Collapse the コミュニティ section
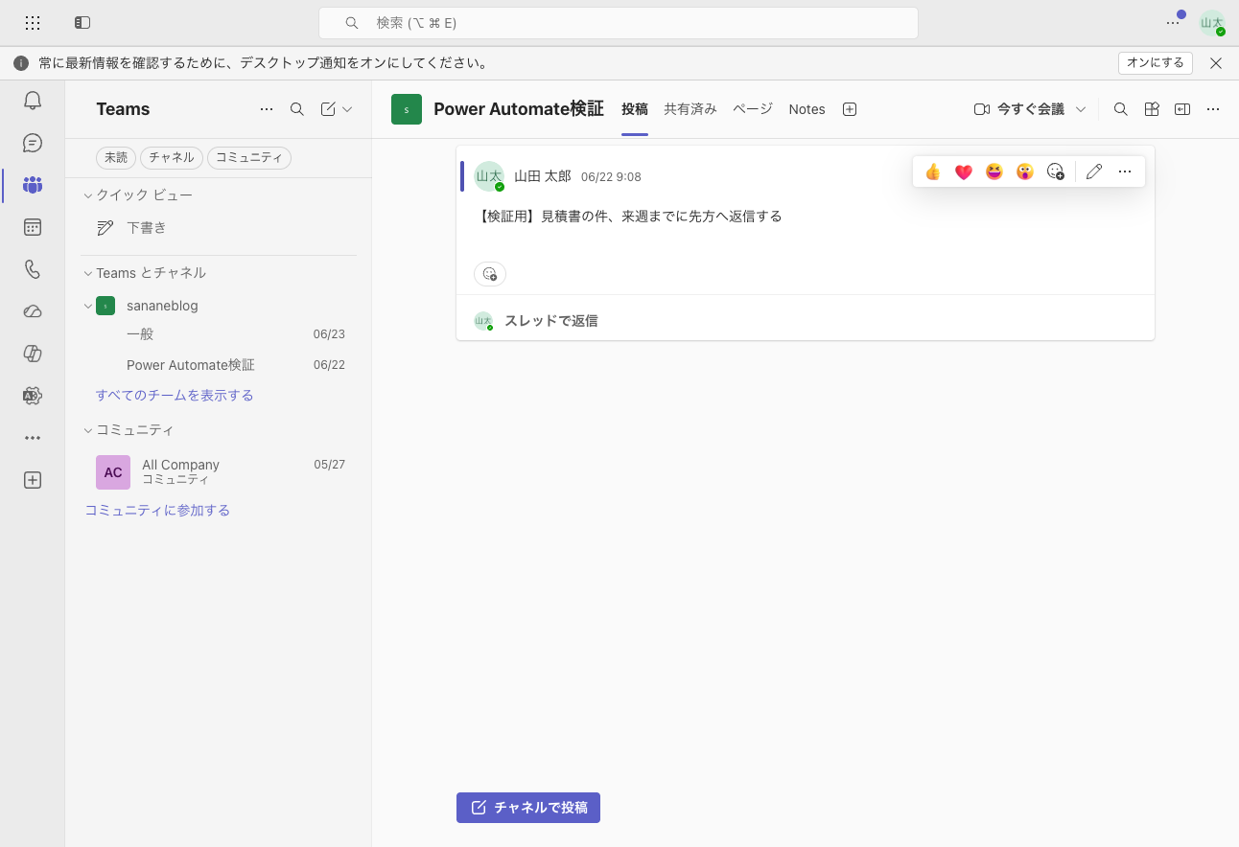Image resolution: width=1239 pixels, height=847 pixels. tap(88, 430)
